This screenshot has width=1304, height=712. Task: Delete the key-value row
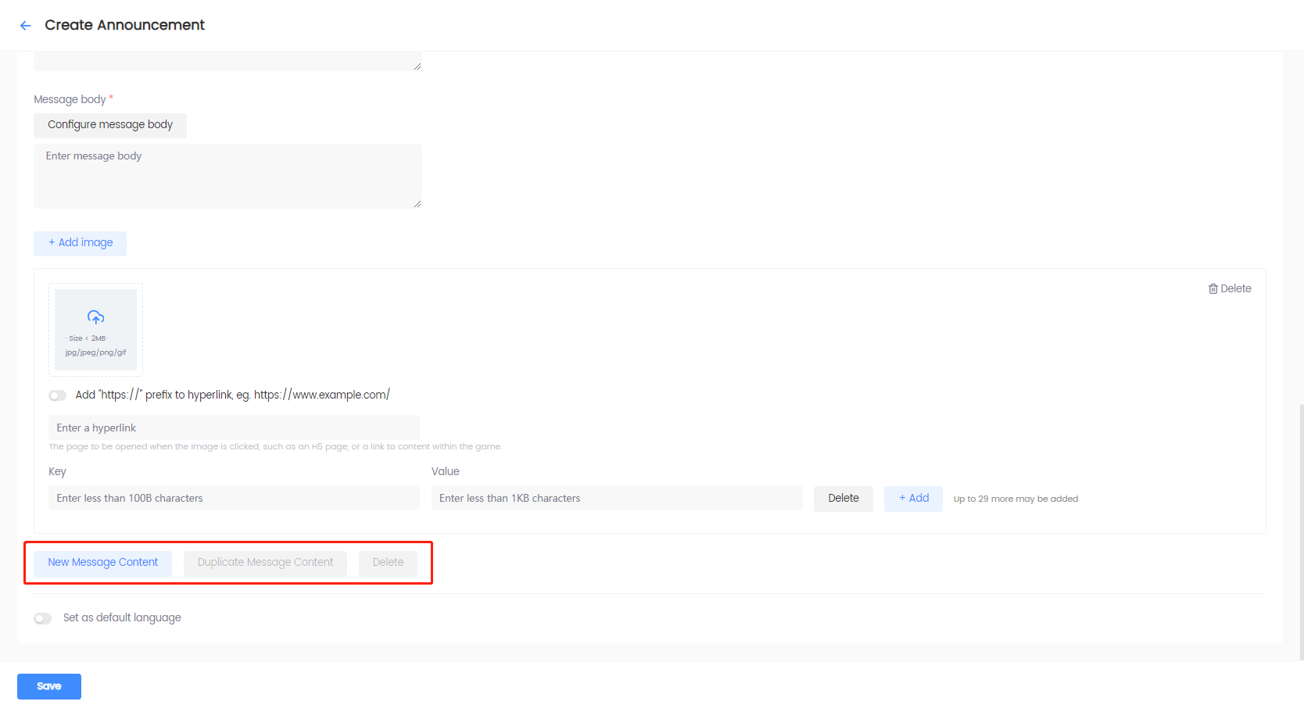[x=843, y=499]
